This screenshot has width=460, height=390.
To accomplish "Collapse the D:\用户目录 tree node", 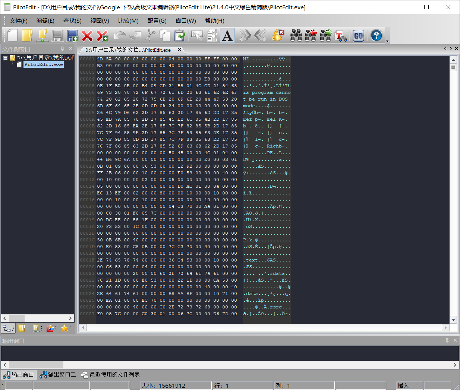I will pyautogui.click(x=6, y=58).
